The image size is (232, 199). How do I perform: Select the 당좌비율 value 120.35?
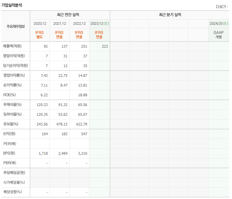[42, 115]
